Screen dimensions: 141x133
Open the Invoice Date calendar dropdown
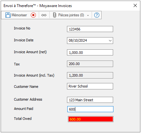point(110,41)
